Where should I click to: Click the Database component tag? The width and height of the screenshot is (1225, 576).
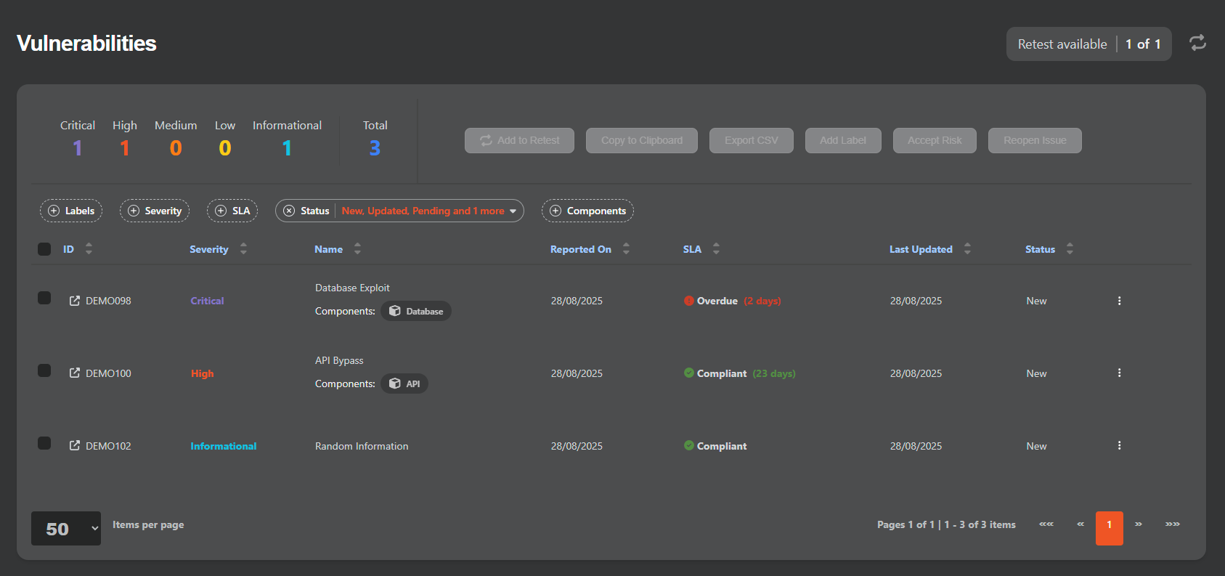[416, 312]
